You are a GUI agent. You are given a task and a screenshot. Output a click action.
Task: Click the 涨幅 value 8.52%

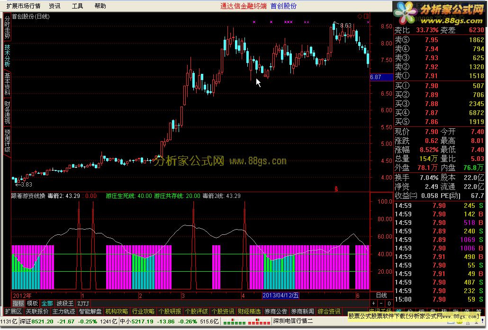(x=429, y=150)
